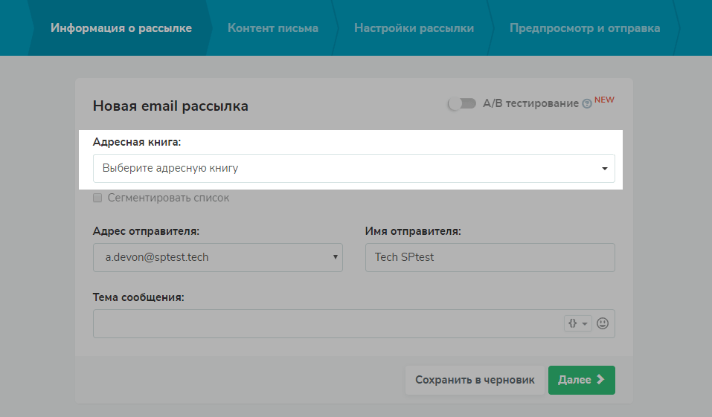Click the Имя отправителя field with Tech SPtest
Screen dimensions: 712x417
click(x=490, y=257)
